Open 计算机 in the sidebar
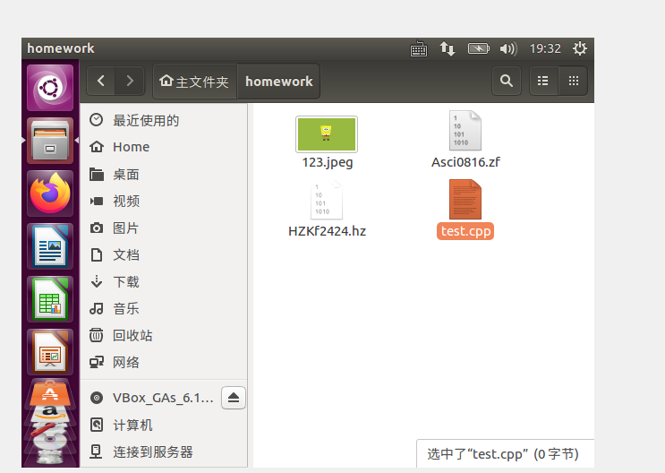Image resolution: width=665 pixels, height=473 pixels. [164, 425]
